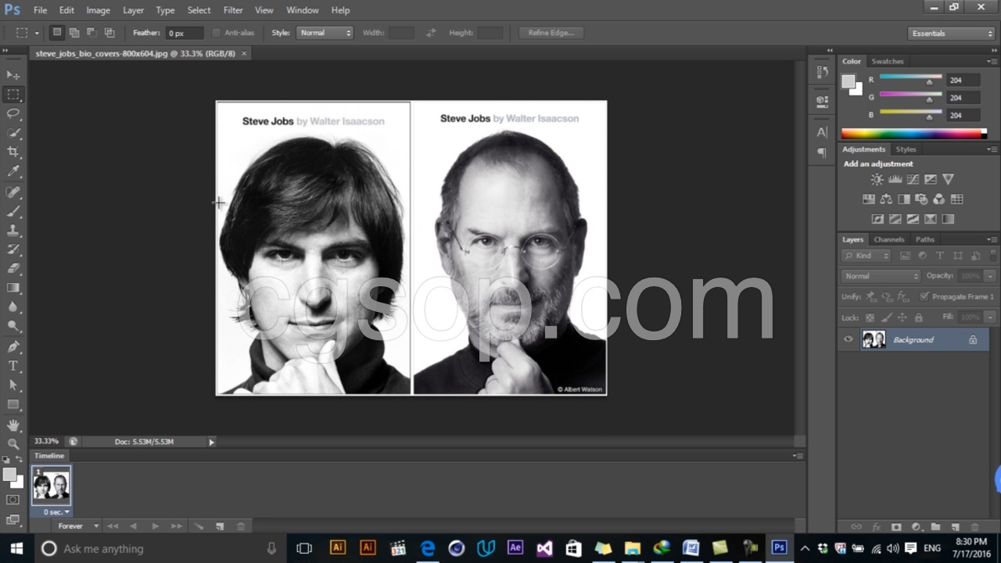The height and width of the screenshot is (563, 1001).
Task: Switch to the Swatches tab
Action: tap(888, 61)
